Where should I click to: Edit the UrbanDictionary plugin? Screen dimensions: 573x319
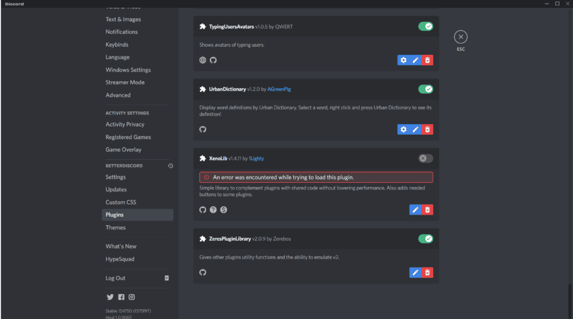[416, 130]
